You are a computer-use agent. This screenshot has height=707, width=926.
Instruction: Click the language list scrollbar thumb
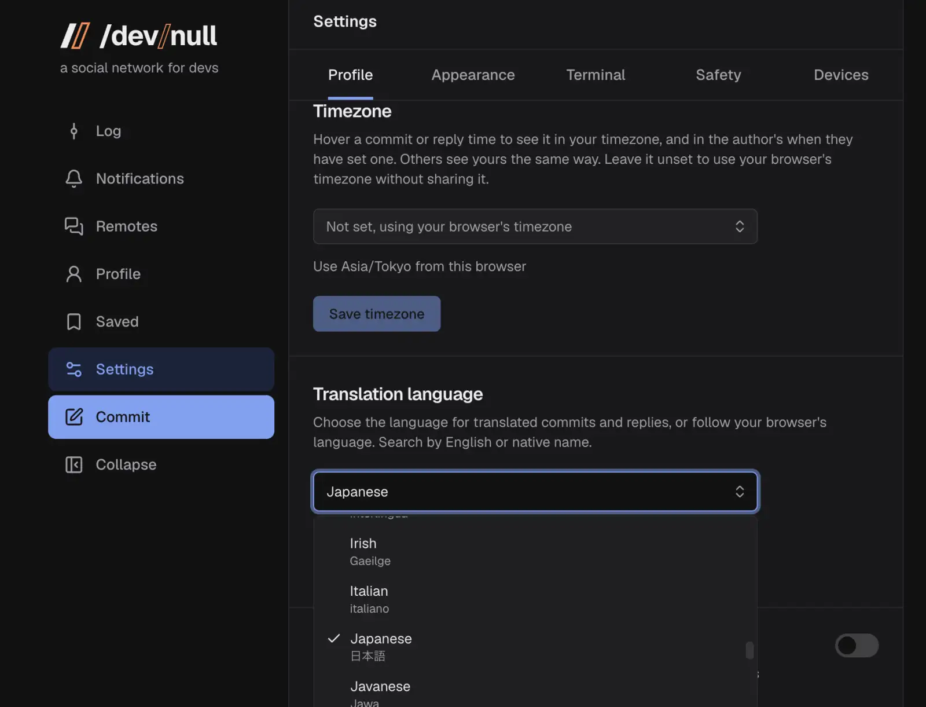[x=749, y=650]
